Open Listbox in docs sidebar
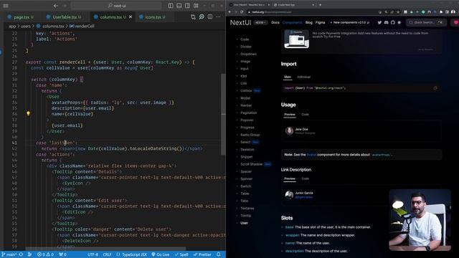Viewport: 459px width, 258px height. (x=246, y=91)
